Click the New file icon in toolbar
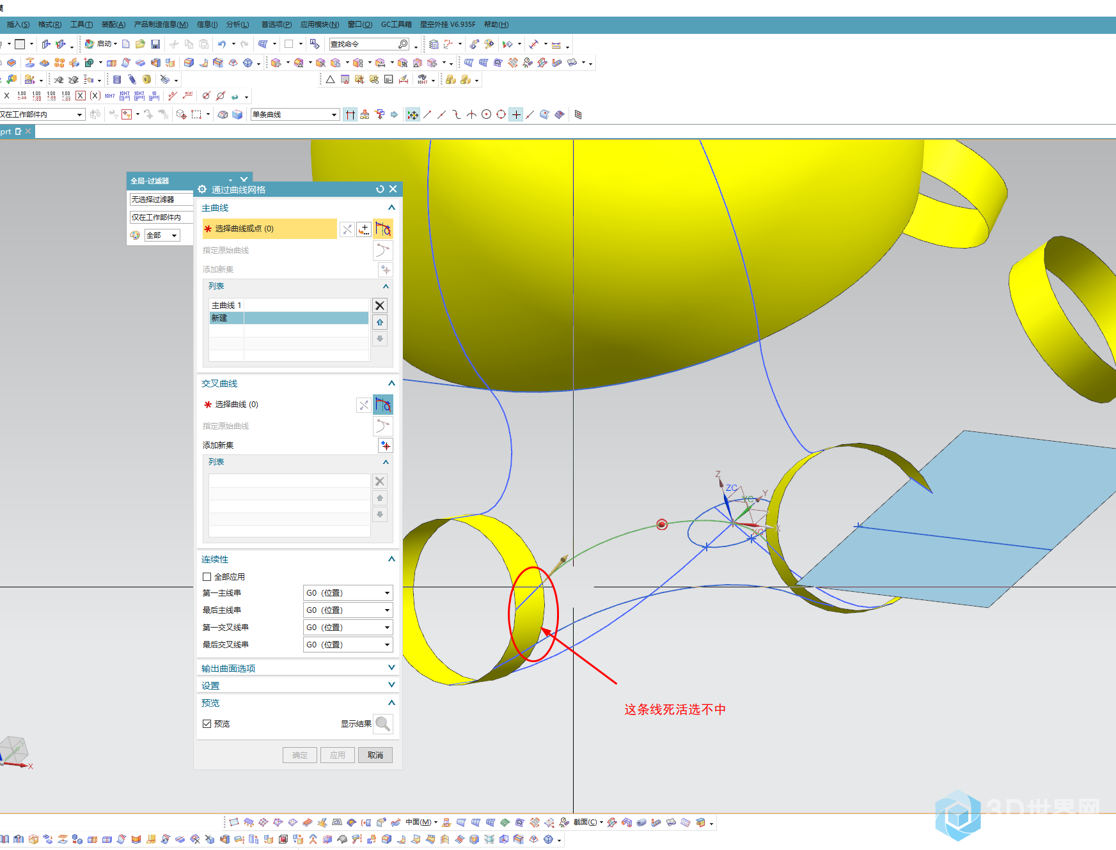 click(x=126, y=44)
